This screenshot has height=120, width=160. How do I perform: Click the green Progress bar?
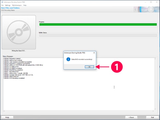98,25
